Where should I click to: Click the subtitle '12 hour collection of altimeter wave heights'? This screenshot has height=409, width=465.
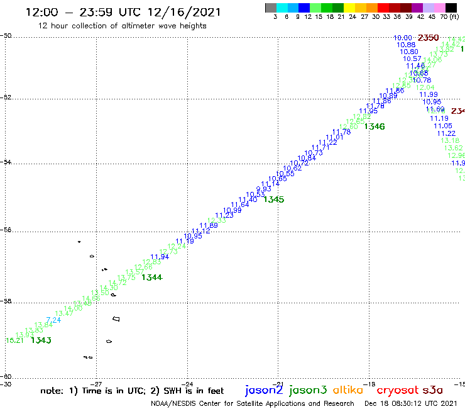tap(122, 26)
